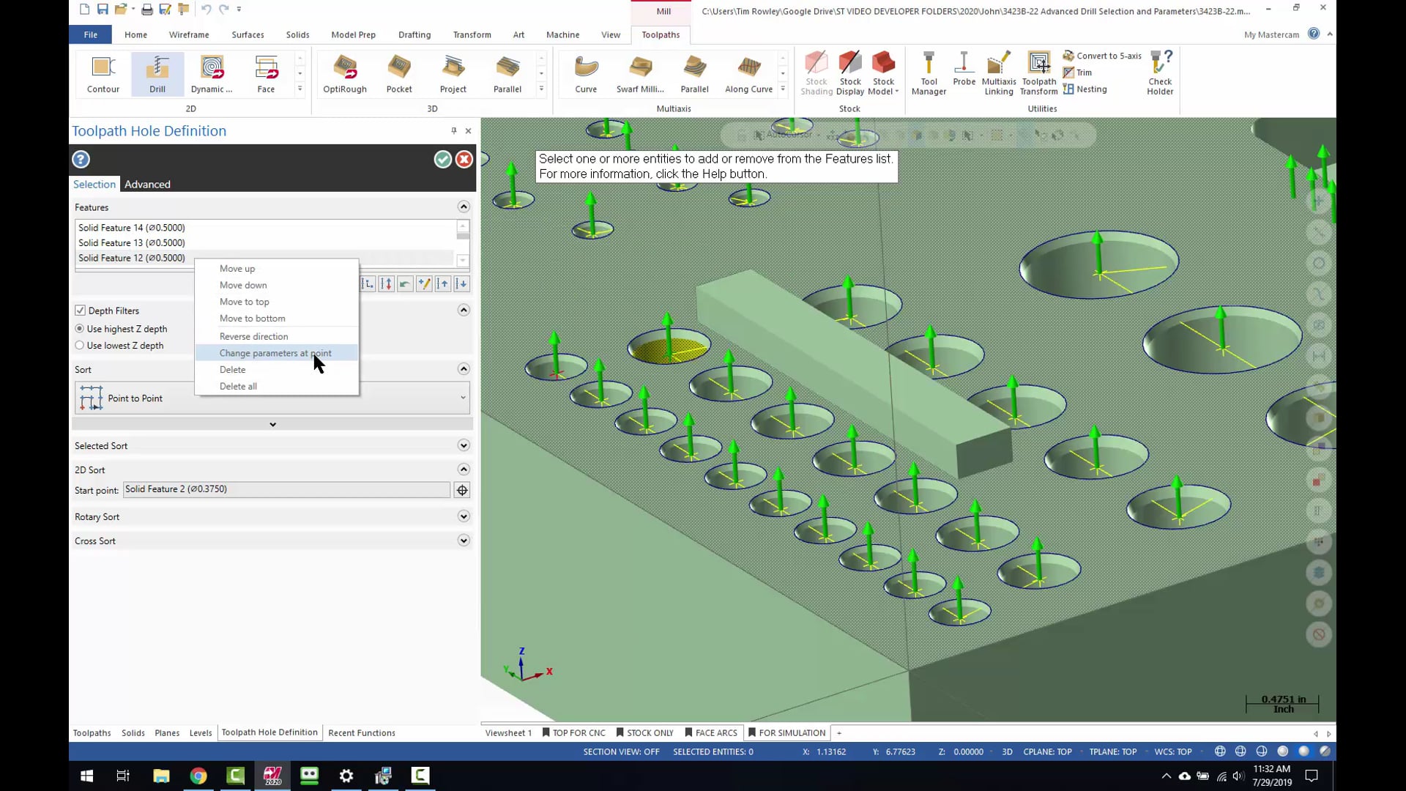Open Toolpath Transform
This screenshot has width=1406, height=791.
click(1039, 73)
